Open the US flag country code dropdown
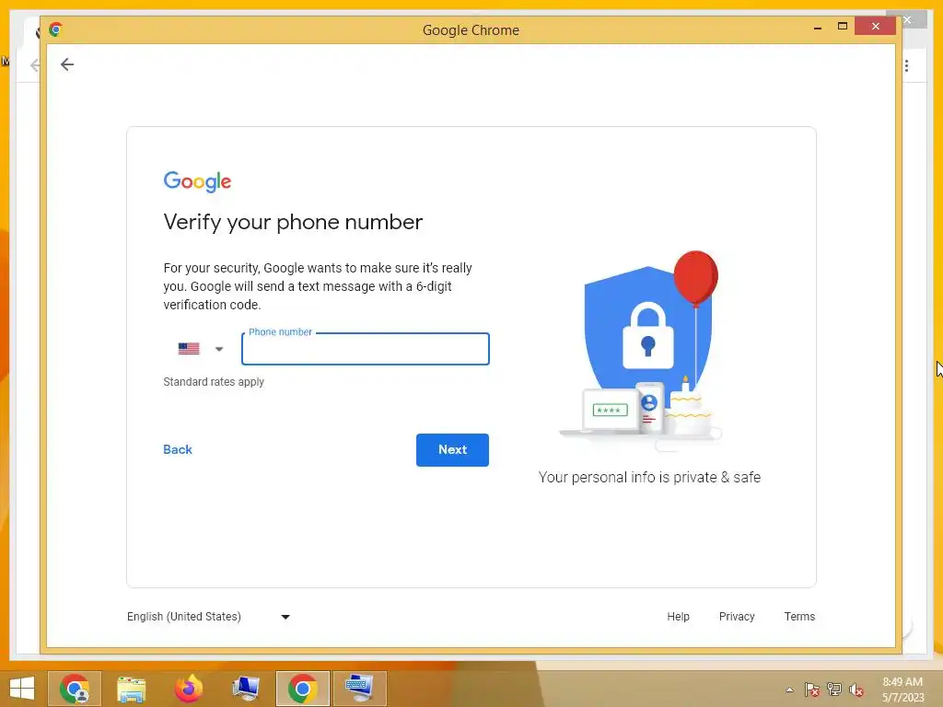Viewport: 943px width, 707px height. pyautogui.click(x=201, y=349)
